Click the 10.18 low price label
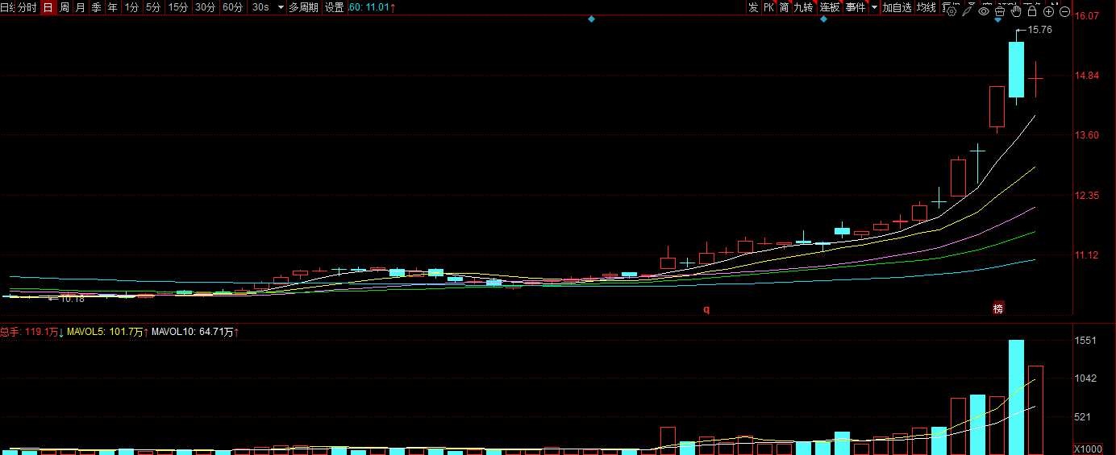The width and height of the screenshot is (1116, 455). tap(73, 299)
